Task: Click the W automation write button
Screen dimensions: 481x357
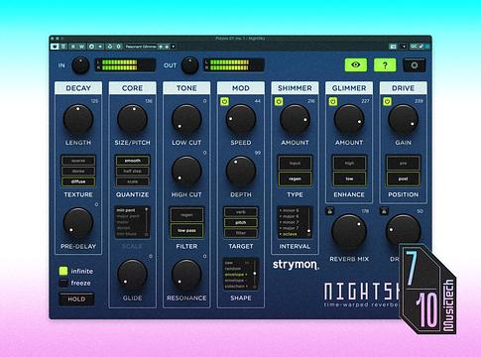Action: (81, 47)
